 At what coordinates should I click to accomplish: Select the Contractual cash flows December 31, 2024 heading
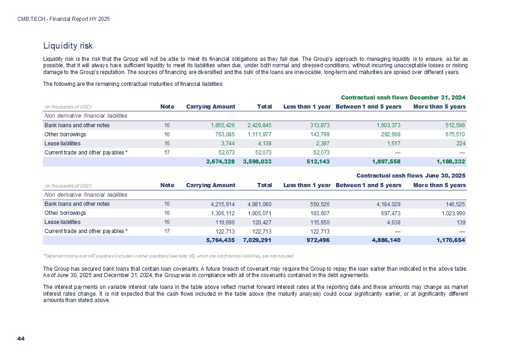pos(403,97)
